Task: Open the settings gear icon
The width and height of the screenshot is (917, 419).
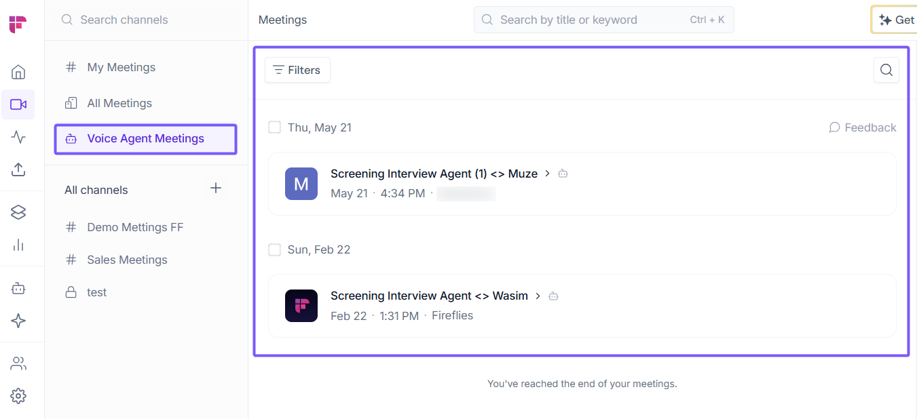Action: coord(18,396)
